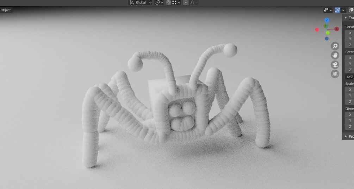Toggle the camera view icon
The width and height of the screenshot is (354, 189).
pyautogui.click(x=335, y=65)
